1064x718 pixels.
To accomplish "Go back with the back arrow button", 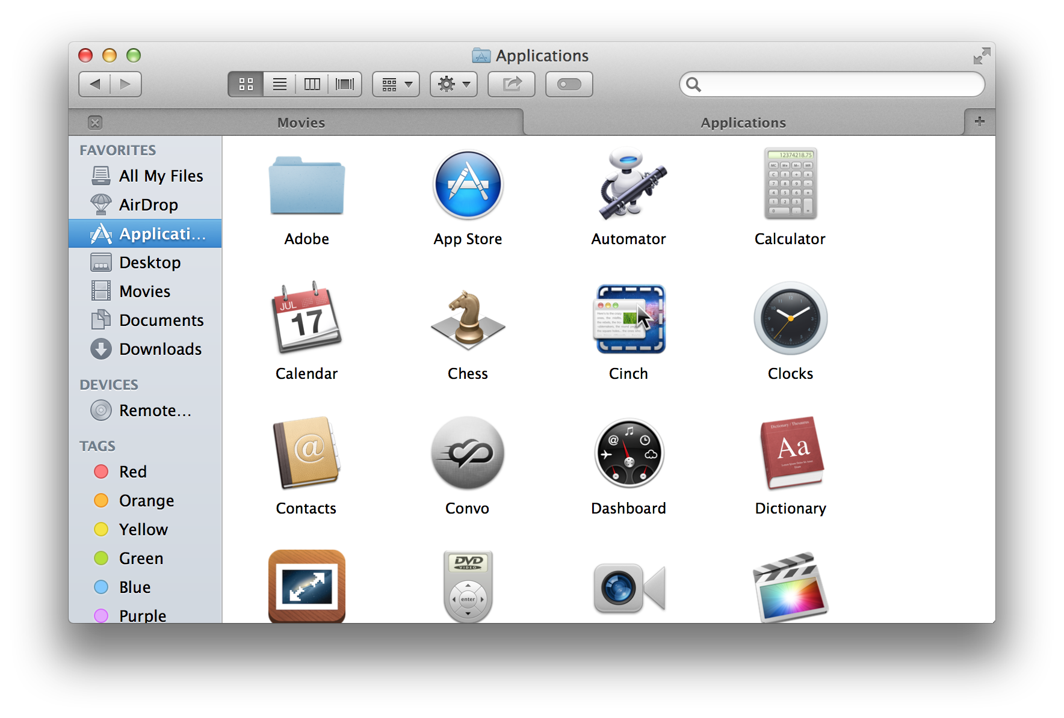I will coord(95,84).
